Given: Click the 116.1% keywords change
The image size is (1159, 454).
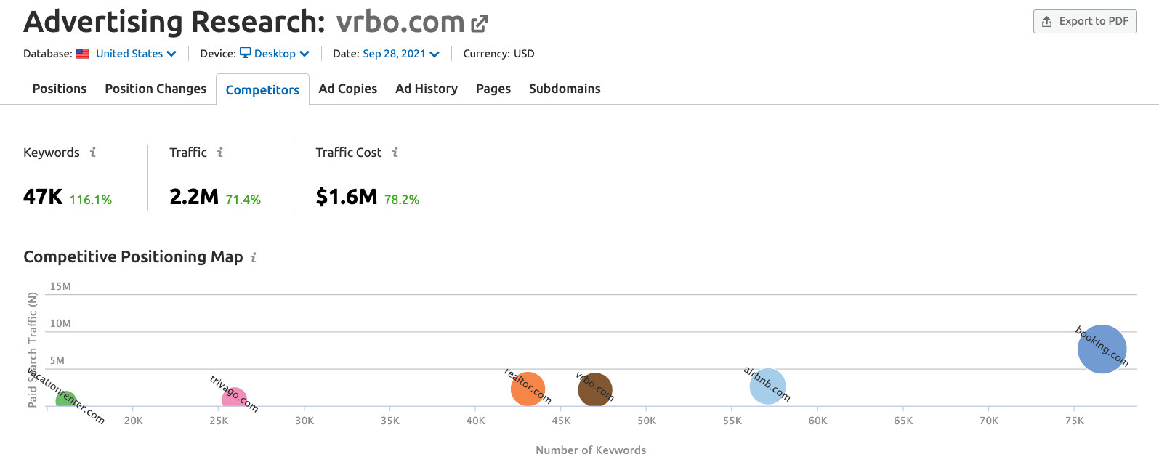Looking at the screenshot, I should pyautogui.click(x=91, y=200).
